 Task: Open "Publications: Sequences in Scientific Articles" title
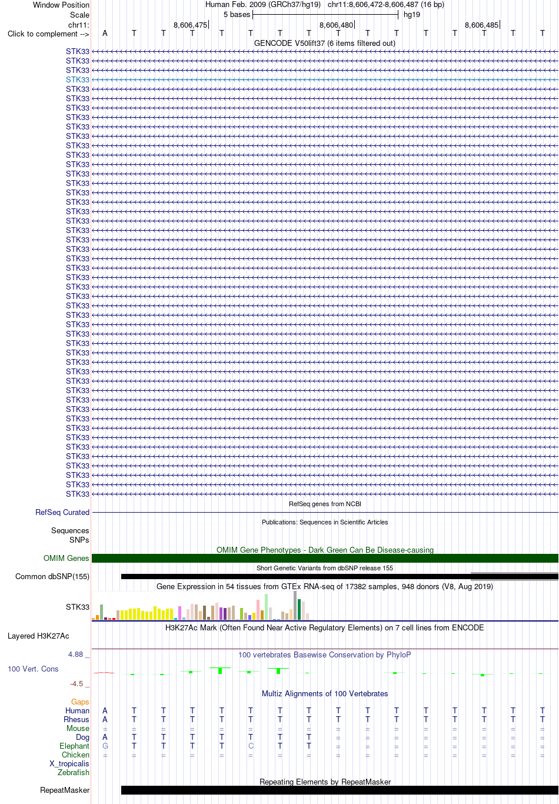click(325, 522)
